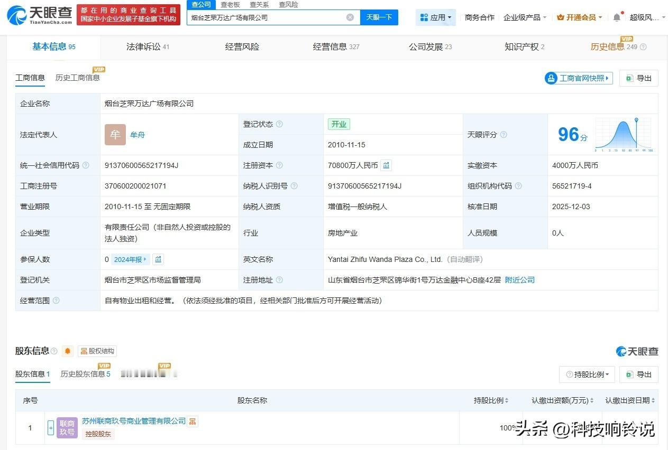The height and width of the screenshot is (450, 668).
Task: Click the bell icon beside 股东信息
Action: [67, 350]
